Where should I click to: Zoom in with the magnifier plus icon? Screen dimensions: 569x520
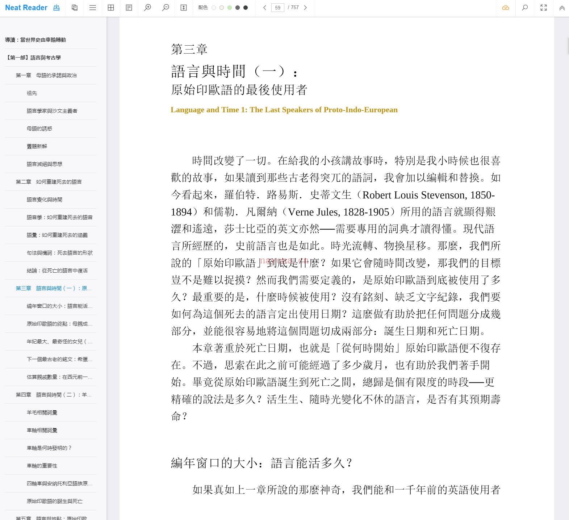[147, 8]
